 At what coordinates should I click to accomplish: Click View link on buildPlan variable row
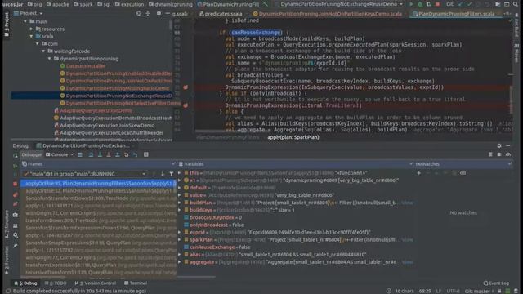pyautogui.click(x=407, y=203)
